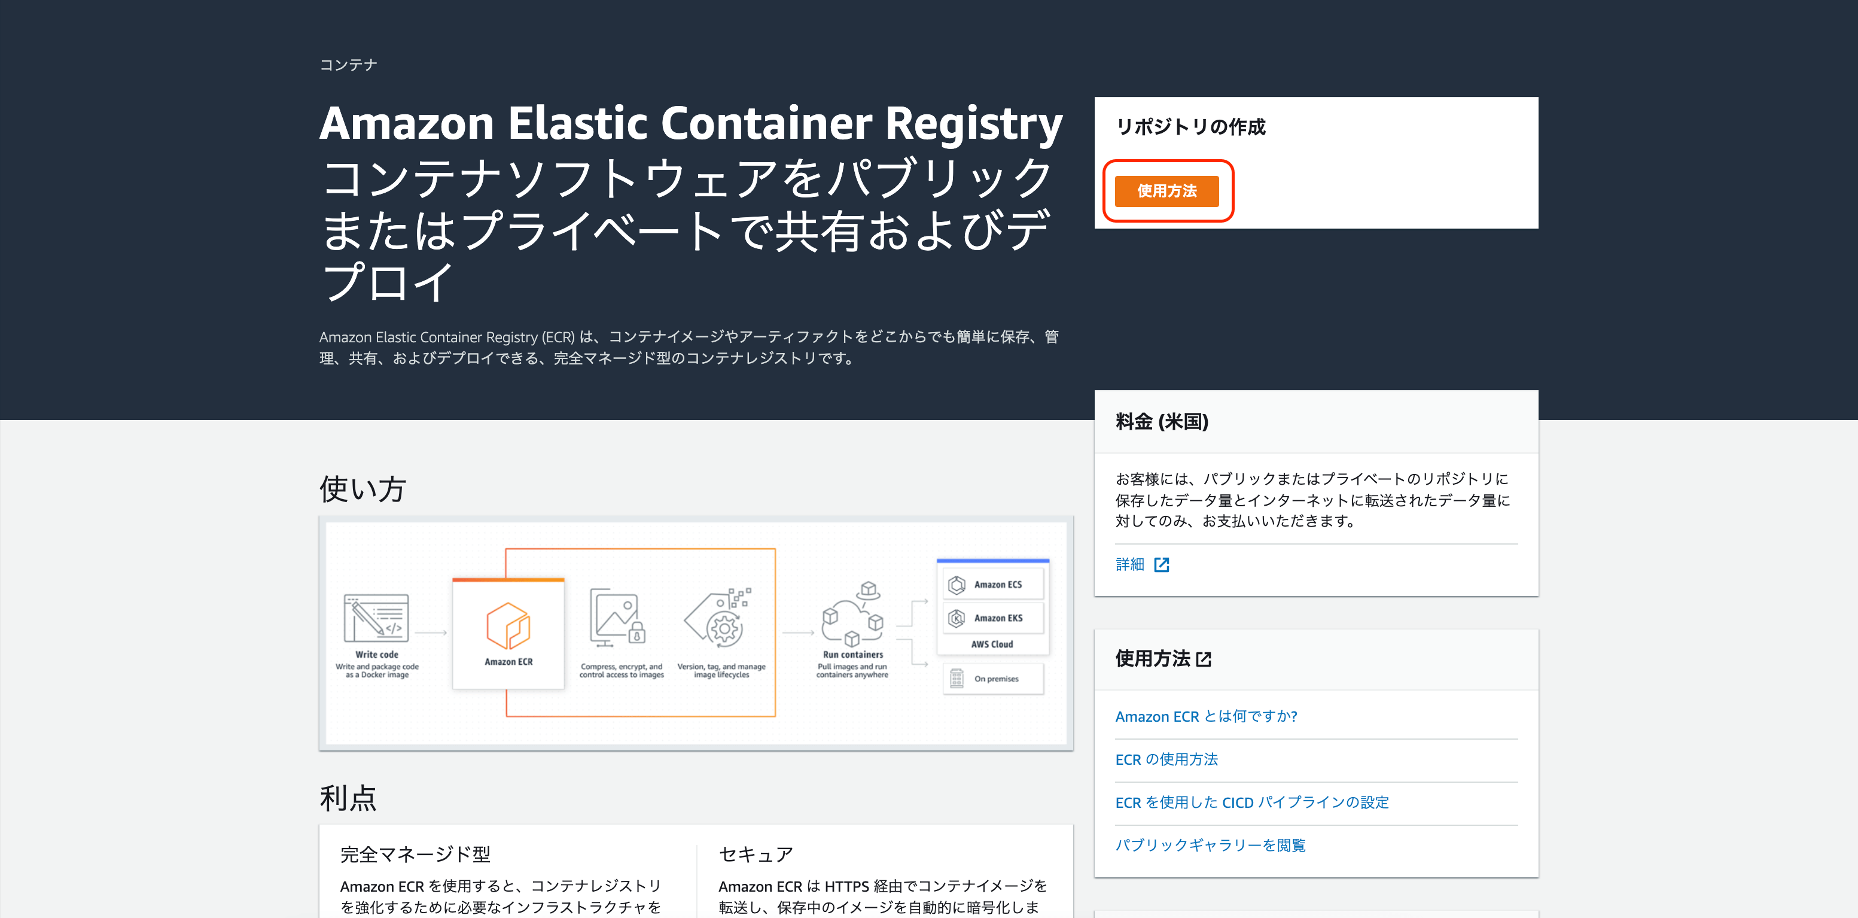Click the external link icon beside 使用方法 heading
This screenshot has width=1858, height=918.
pos(1203,659)
